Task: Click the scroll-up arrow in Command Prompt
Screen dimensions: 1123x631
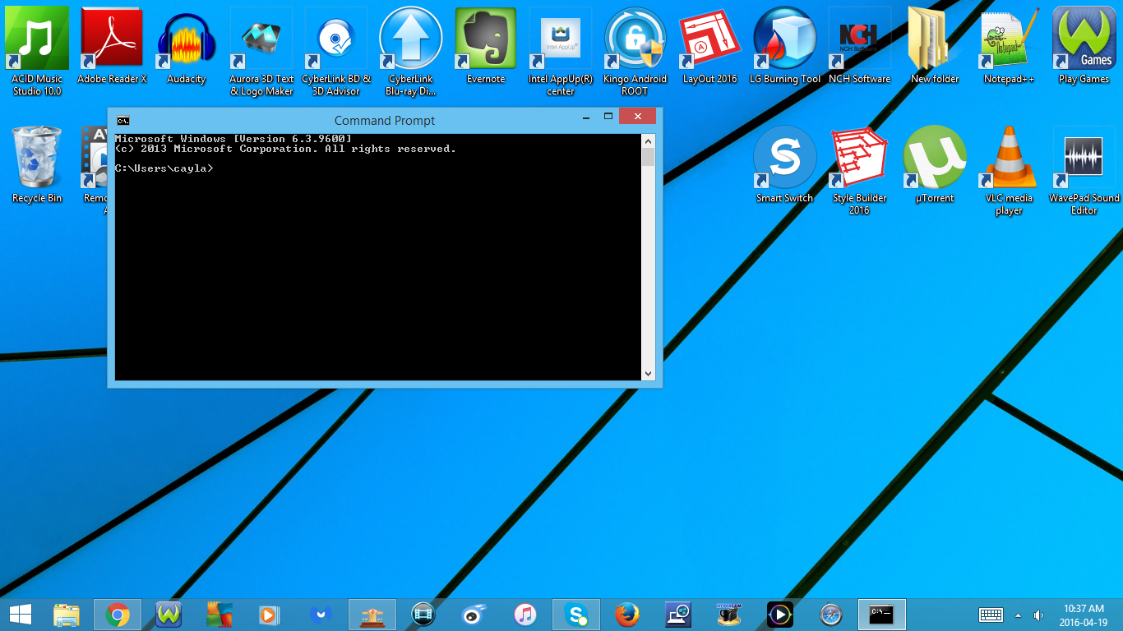Action: 648,140
